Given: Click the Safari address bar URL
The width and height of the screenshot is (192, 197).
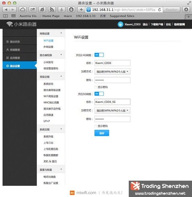Looking at the screenshot, I should 124,10.
